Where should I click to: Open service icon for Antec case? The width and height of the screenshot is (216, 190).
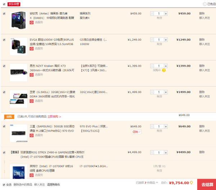click(x=32, y=22)
